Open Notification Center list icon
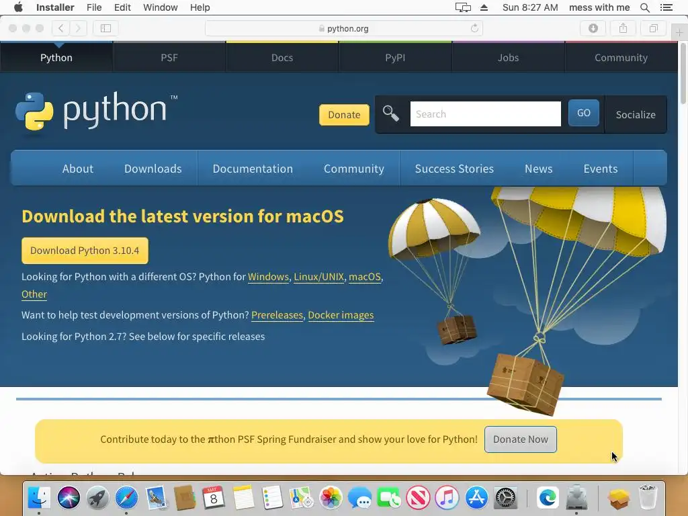Viewport: 688px width, 516px height. pyautogui.click(x=666, y=7)
